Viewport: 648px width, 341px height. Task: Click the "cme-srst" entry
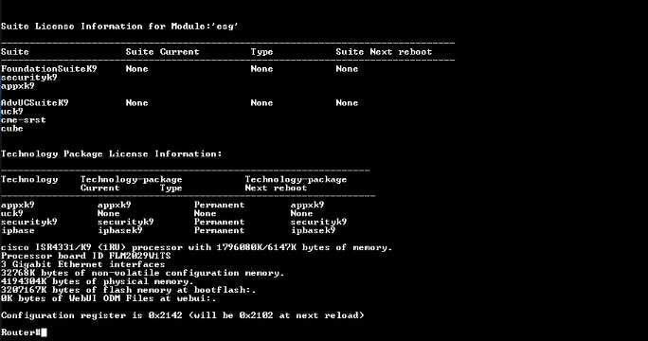click(23, 120)
